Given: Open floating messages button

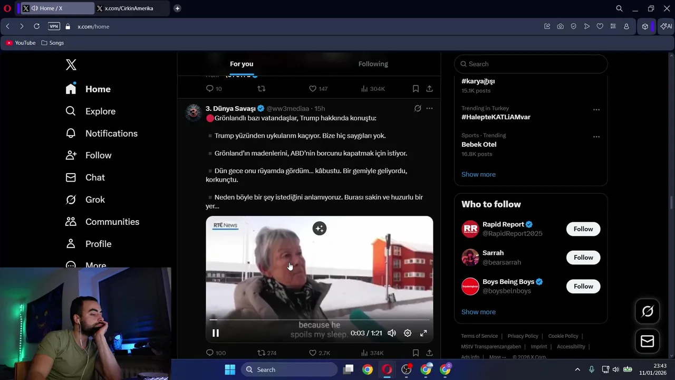Looking at the screenshot, I should click(648, 341).
